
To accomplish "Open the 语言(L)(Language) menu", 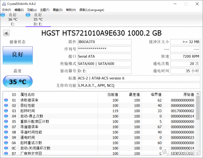I will 92,10.
